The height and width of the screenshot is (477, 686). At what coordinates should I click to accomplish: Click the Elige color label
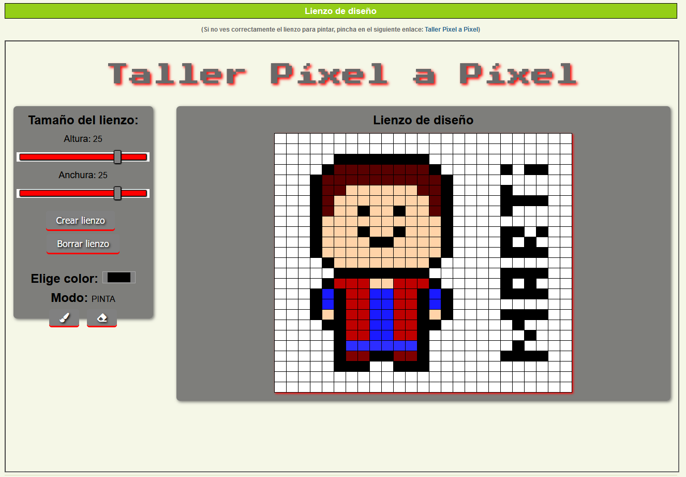[x=64, y=279]
